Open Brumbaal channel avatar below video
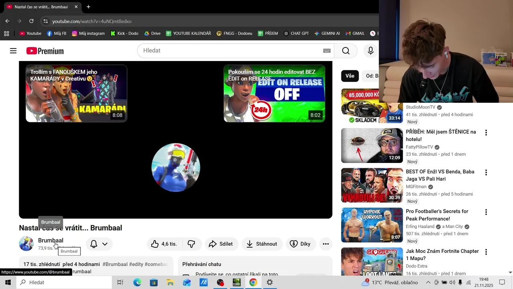The image size is (513, 289). [26, 244]
